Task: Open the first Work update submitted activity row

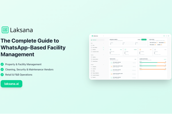Action: (123, 63)
